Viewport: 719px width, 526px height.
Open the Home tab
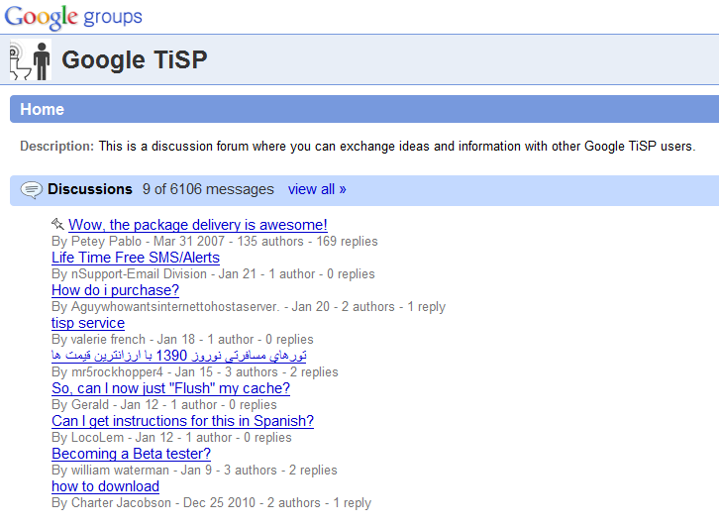[x=42, y=109]
